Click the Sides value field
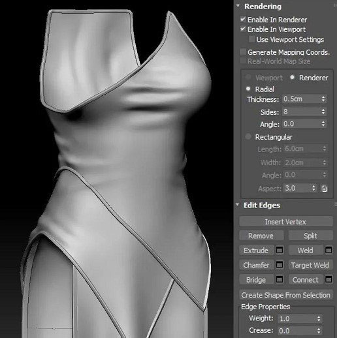The image size is (337, 338). 302,112
